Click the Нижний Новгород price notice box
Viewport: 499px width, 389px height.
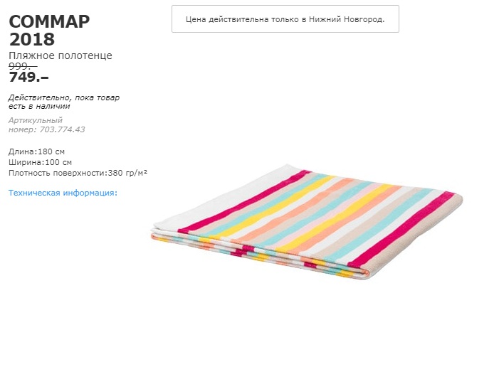[x=285, y=19]
